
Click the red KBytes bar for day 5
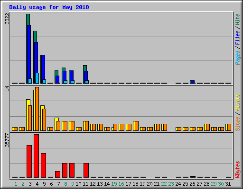coord(43,165)
